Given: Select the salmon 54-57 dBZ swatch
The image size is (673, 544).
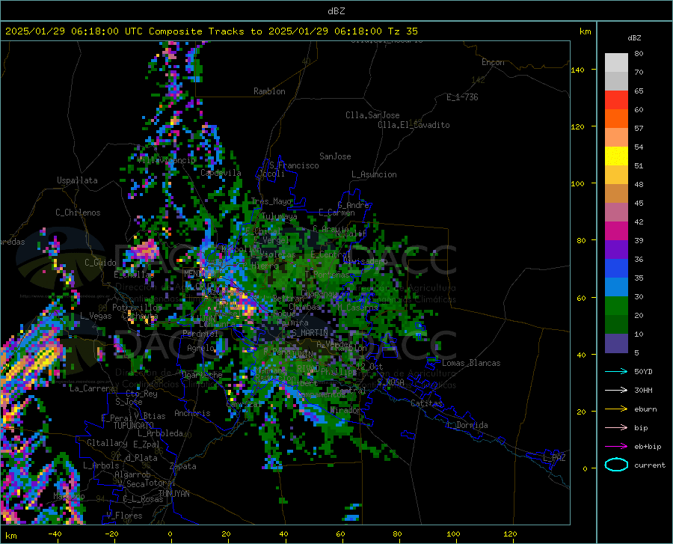Looking at the screenshot, I should pos(616,138).
